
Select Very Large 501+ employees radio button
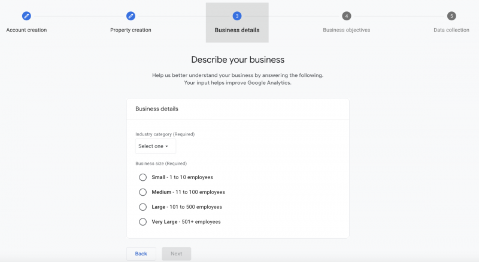click(x=143, y=222)
